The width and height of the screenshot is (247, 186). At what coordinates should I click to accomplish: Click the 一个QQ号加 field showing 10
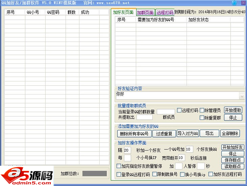[189, 149]
